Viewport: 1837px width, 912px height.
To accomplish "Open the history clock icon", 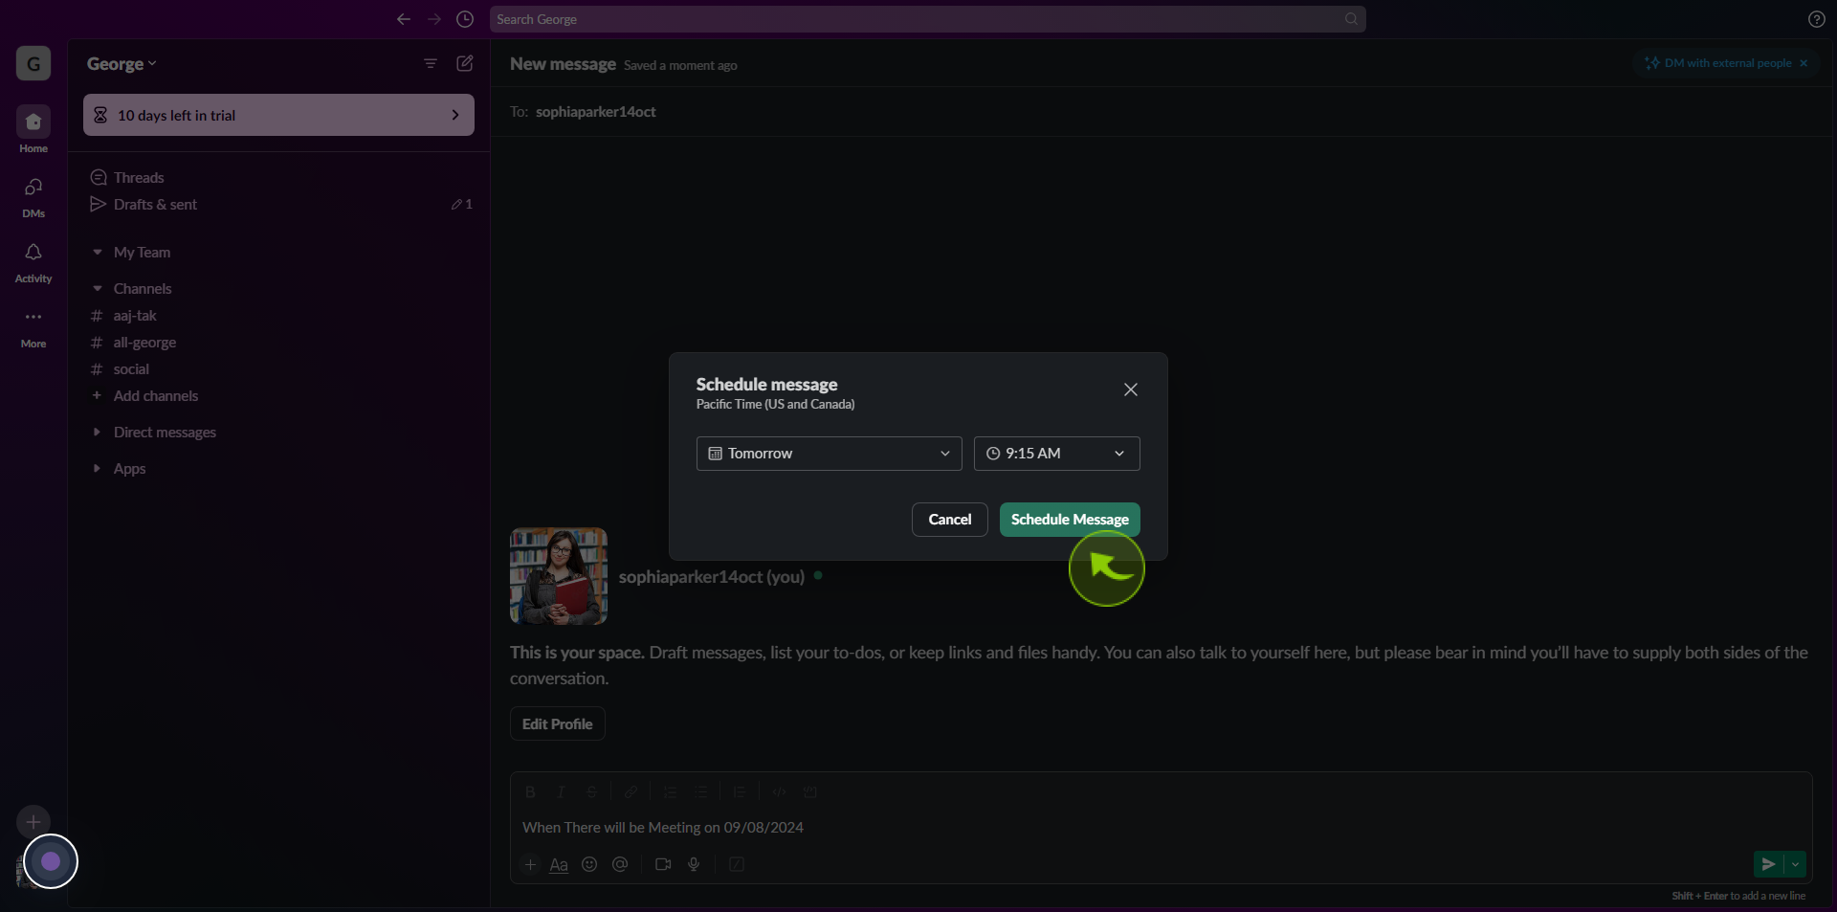I will (x=465, y=19).
